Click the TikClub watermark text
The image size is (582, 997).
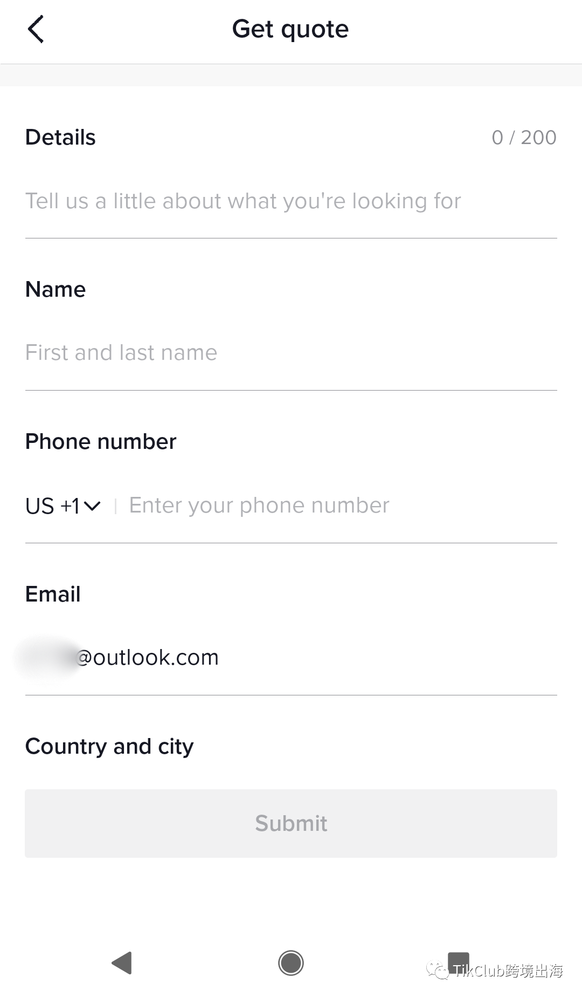tap(509, 972)
